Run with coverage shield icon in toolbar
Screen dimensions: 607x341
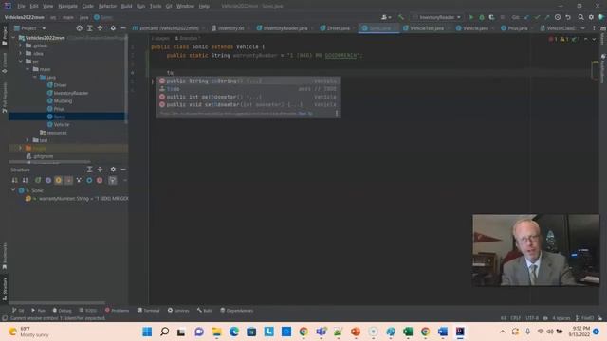point(491,17)
